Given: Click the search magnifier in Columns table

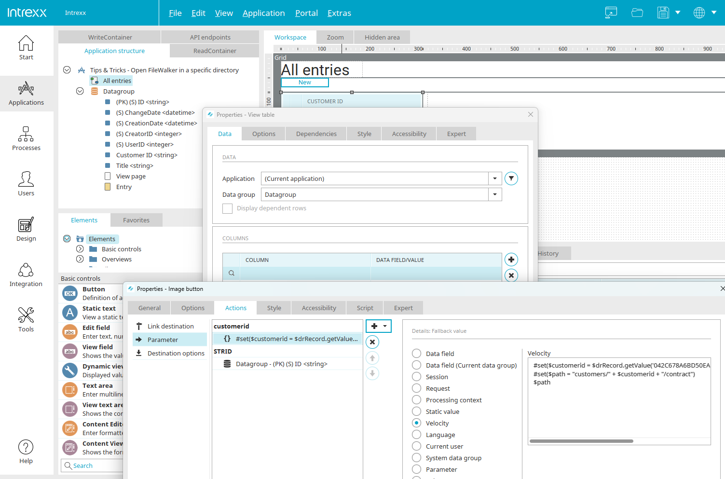Looking at the screenshot, I should [232, 273].
